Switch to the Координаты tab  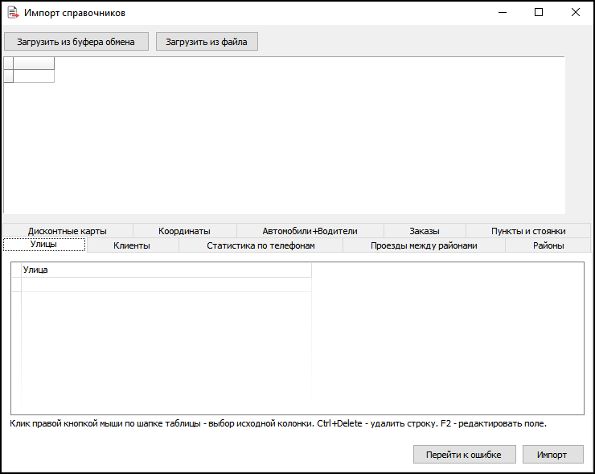click(184, 231)
